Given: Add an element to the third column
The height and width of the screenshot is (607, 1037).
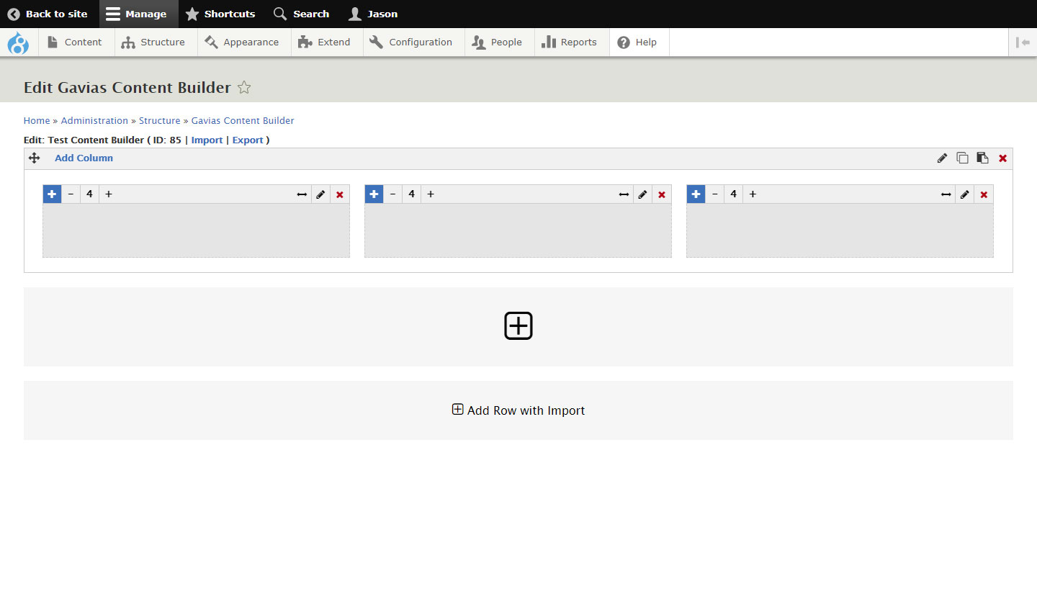Looking at the screenshot, I should click(x=696, y=194).
